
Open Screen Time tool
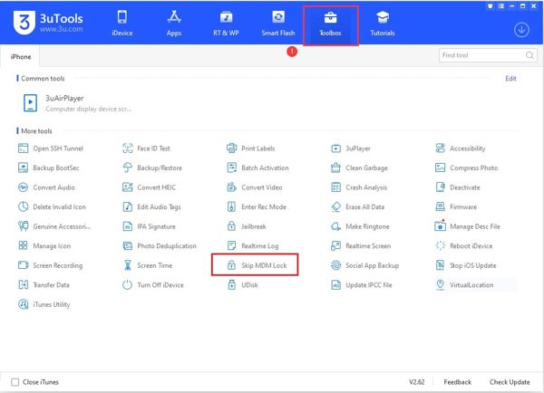(148, 265)
